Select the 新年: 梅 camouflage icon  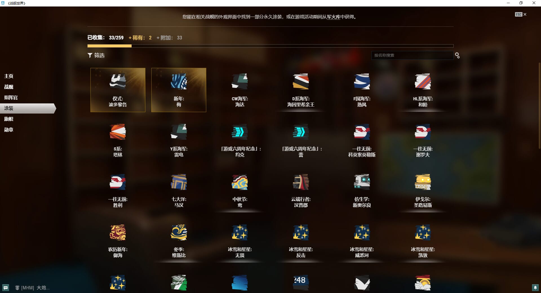pyautogui.click(x=179, y=82)
